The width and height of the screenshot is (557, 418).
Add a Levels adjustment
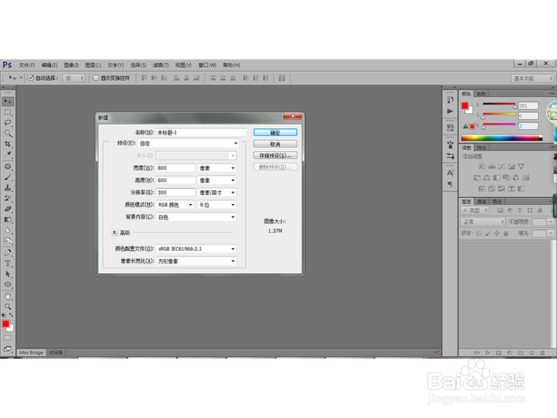492,167
